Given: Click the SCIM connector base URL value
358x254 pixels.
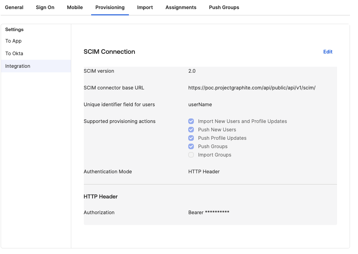Looking at the screenshot, I should (x=252, y=88).
